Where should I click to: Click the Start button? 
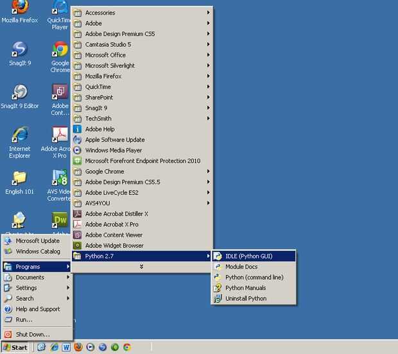[x=15, y=348]
